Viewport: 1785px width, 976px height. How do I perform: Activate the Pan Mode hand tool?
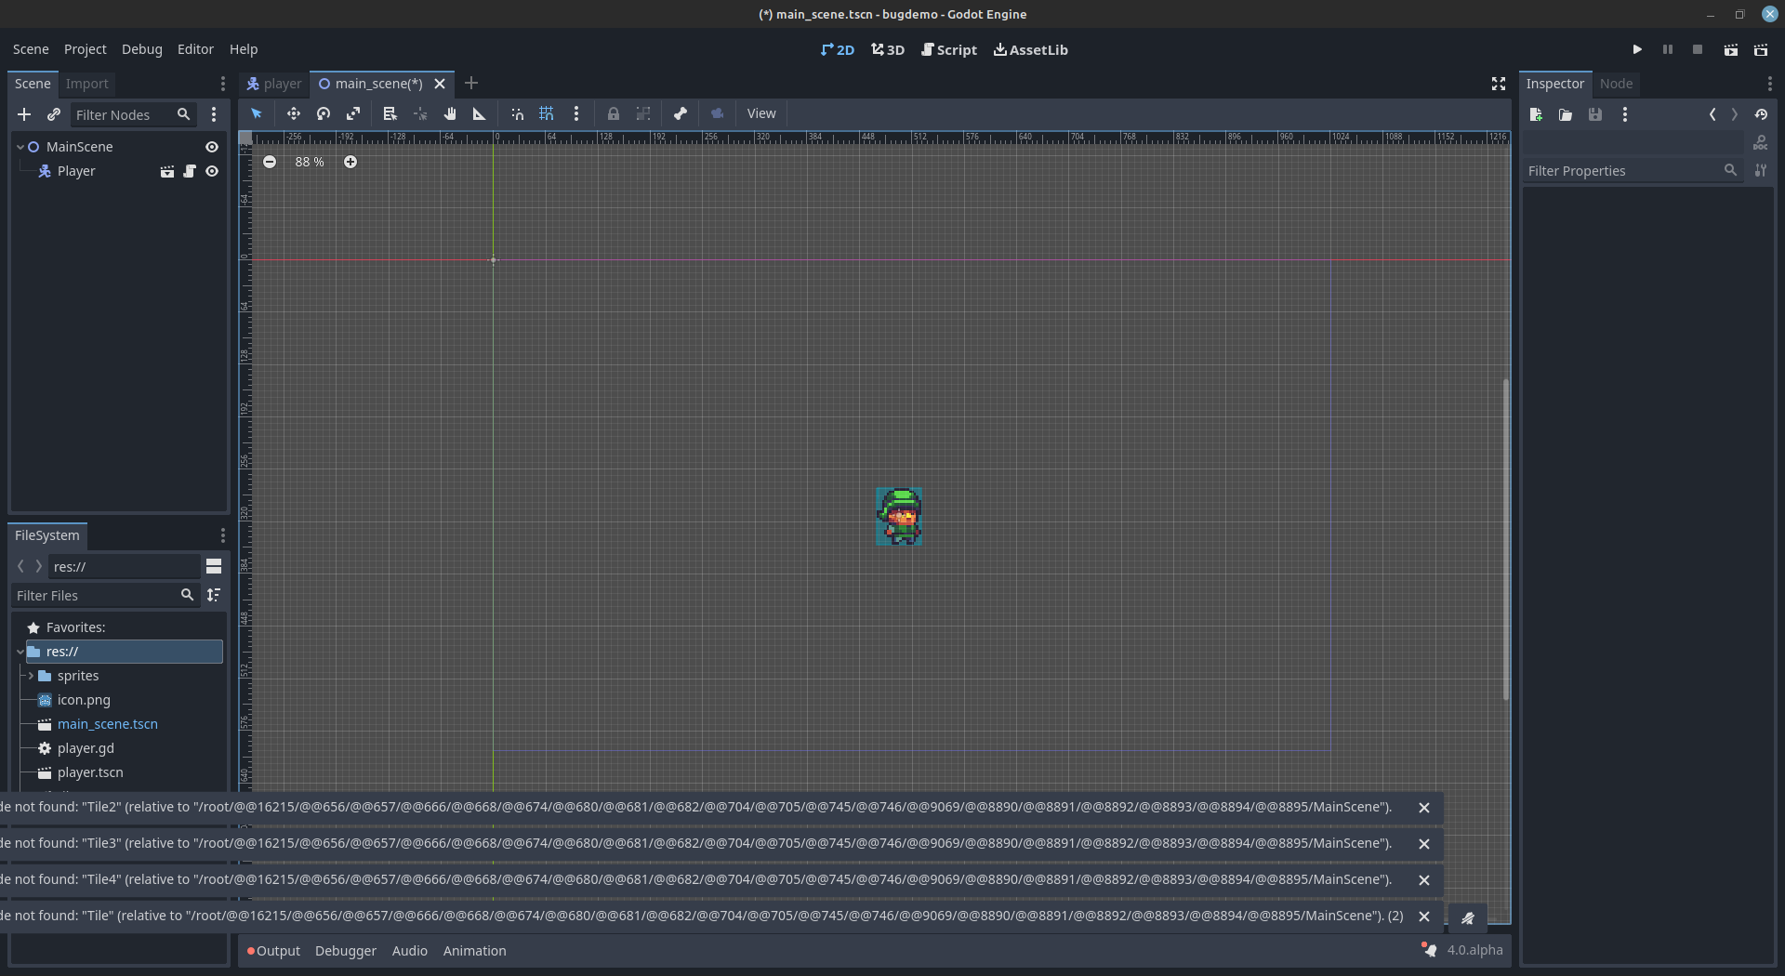[450, 113]
